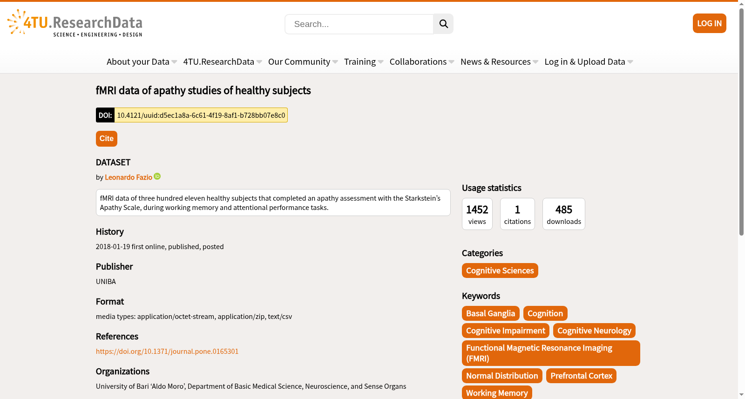Click the ORCID icon beside Leonardo Fazio
This screenshot has height=399, width=745.
[x=157, y=176]
